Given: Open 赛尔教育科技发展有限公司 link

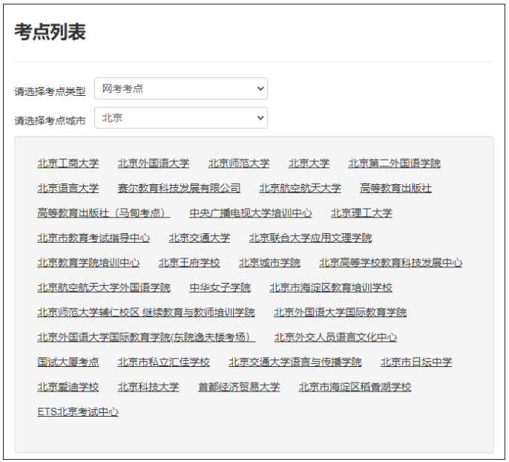Looking at the screenshot, I should (179, 189).
